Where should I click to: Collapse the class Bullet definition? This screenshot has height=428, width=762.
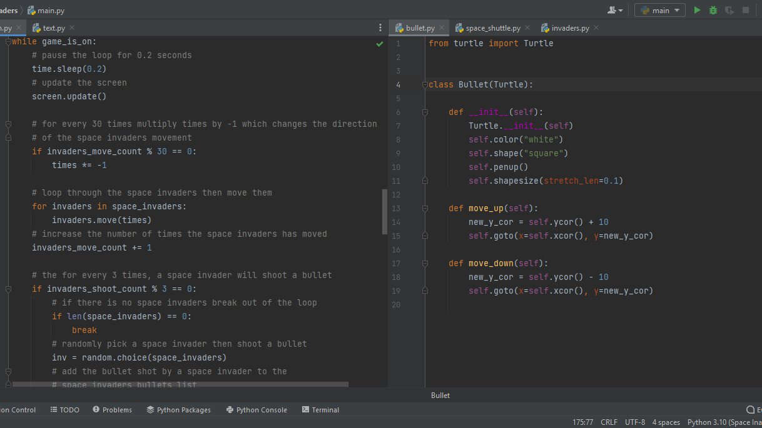pos(425,85)
